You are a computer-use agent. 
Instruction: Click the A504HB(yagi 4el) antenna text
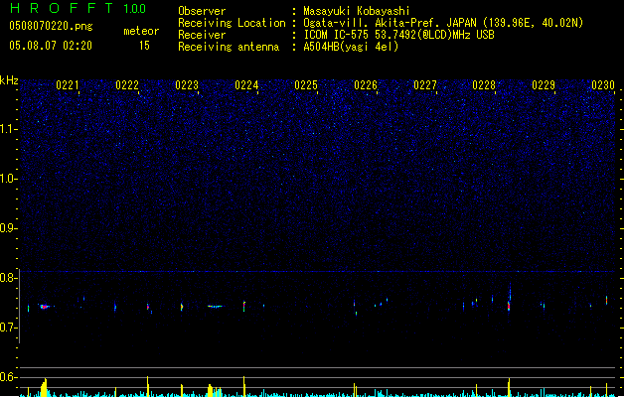[x=351, y=47]
